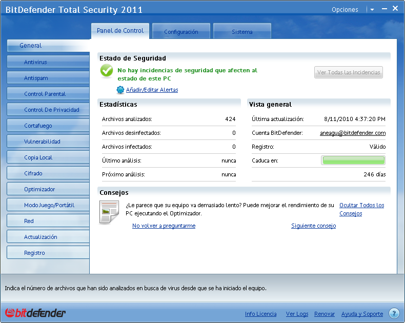Click the No volver a preguntarme link
Image resolution: width=405 pixels, height=323 pixels.
pos(164,226)
